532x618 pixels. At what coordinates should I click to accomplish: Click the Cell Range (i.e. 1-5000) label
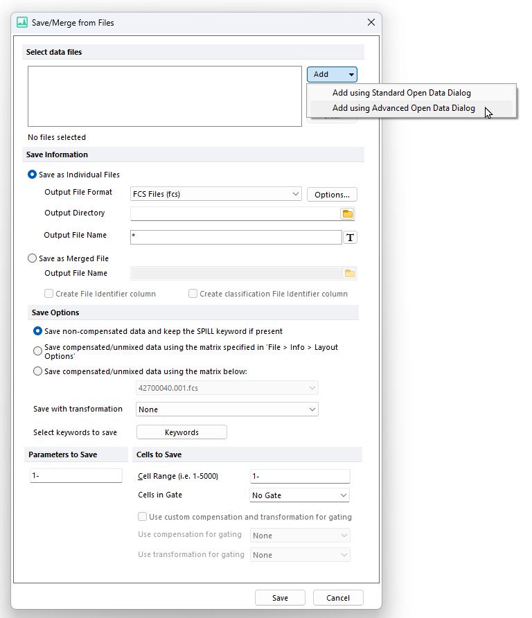(178, 476)
